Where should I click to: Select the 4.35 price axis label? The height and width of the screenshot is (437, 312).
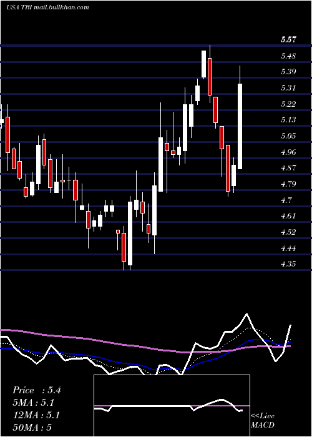click(x=288, y=264)
